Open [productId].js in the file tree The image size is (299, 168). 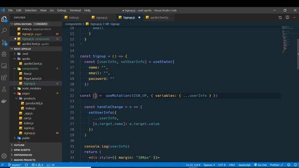34,104
